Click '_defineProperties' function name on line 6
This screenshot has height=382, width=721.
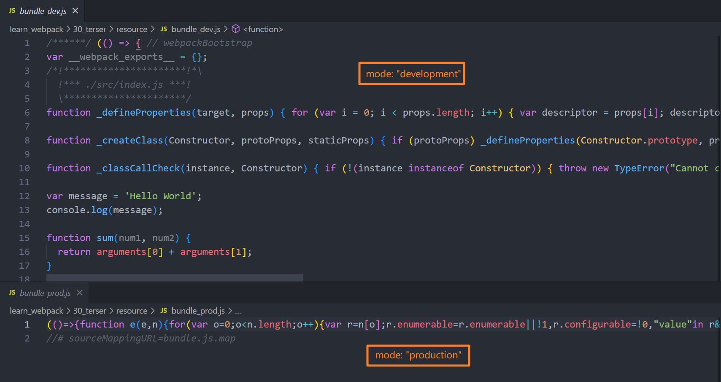point(143,113)
